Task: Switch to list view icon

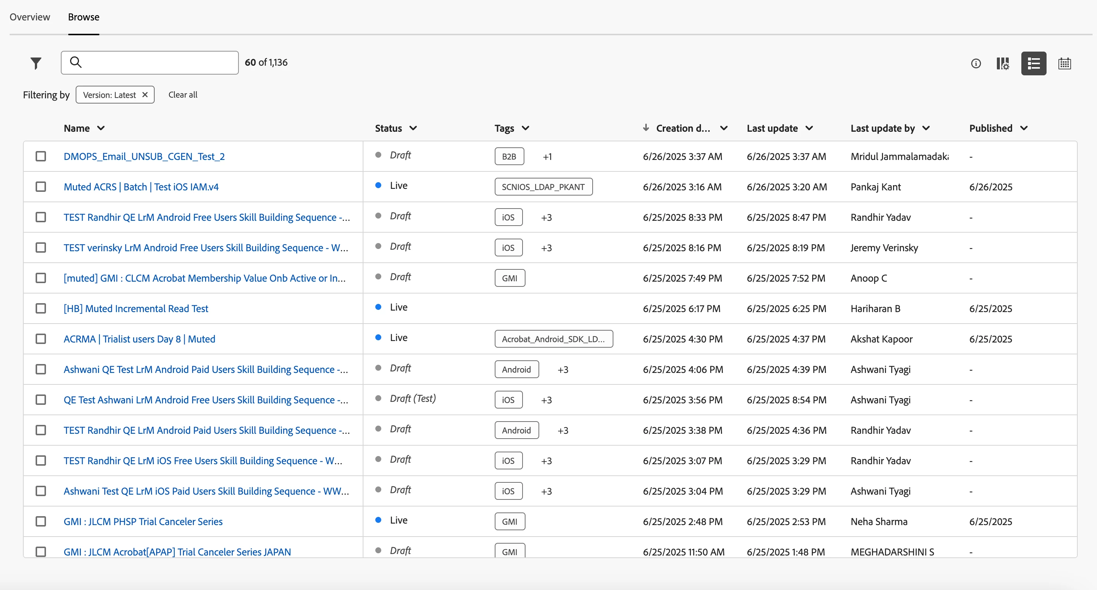Action: (x=1034, y=63)
